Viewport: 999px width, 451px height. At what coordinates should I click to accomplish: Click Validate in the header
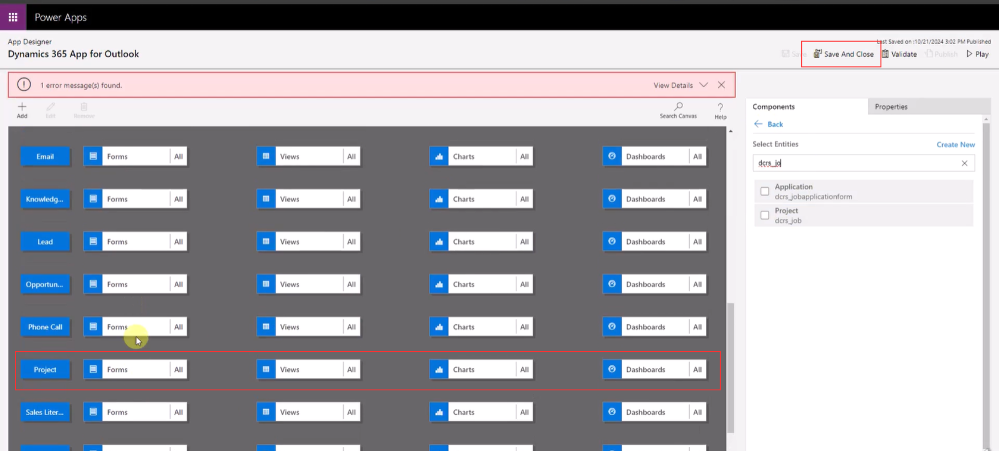[899, 54]
